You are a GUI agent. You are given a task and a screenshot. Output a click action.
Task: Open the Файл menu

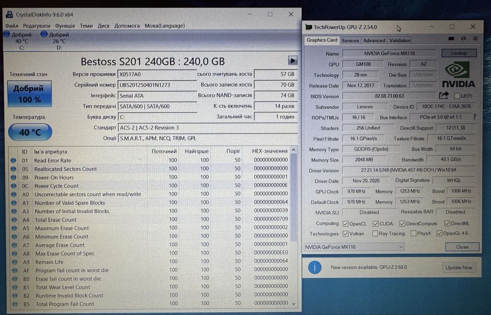[x=12, y=26]
